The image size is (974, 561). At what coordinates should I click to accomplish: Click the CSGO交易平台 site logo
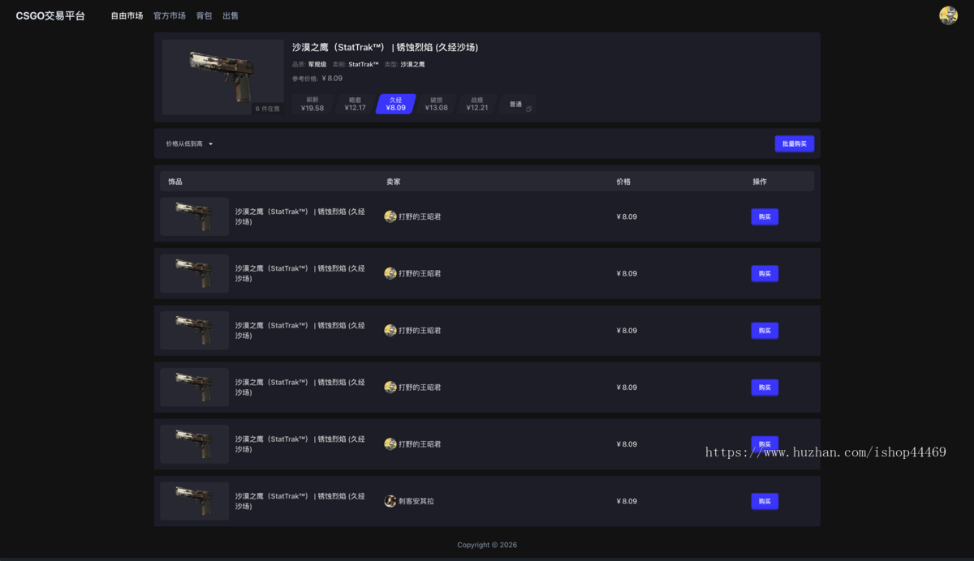click(50, 15)
